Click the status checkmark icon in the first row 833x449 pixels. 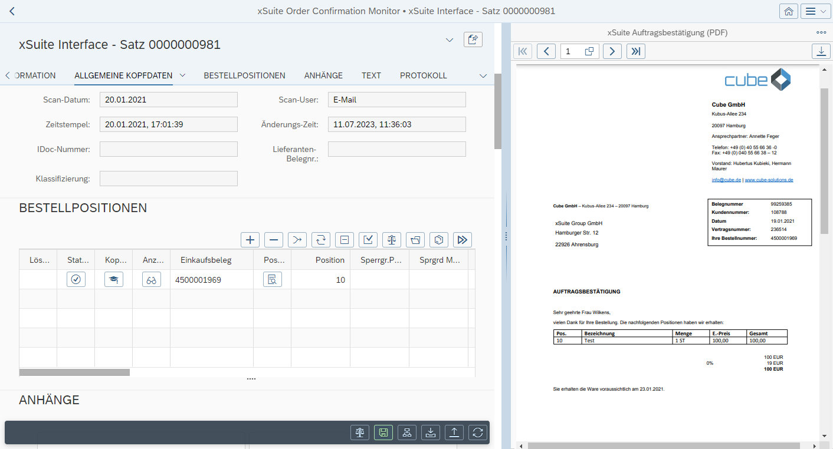[76, 280]
